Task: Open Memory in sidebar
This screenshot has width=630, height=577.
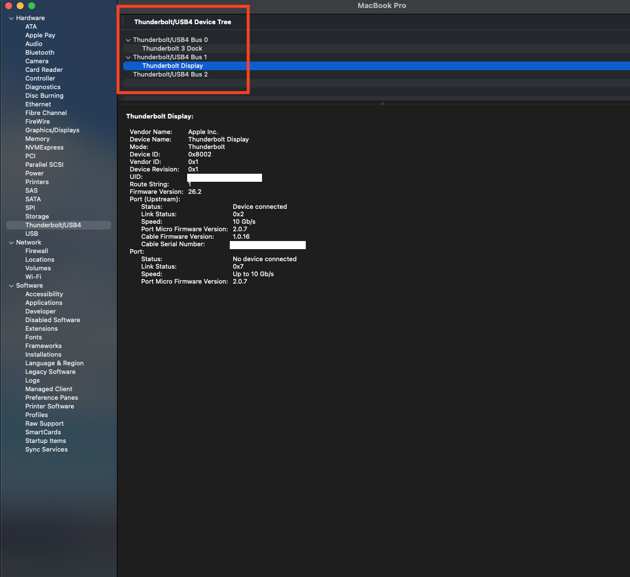Action: (37, 139)
